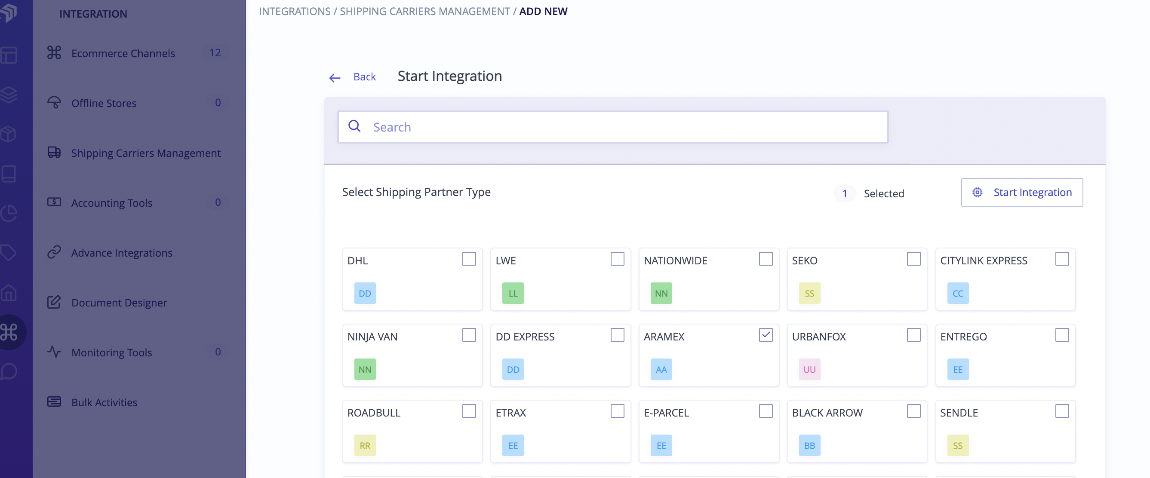Open SHIPPING CARRIERS MANAGEMENT breadcrumb link

click(424, 11)
